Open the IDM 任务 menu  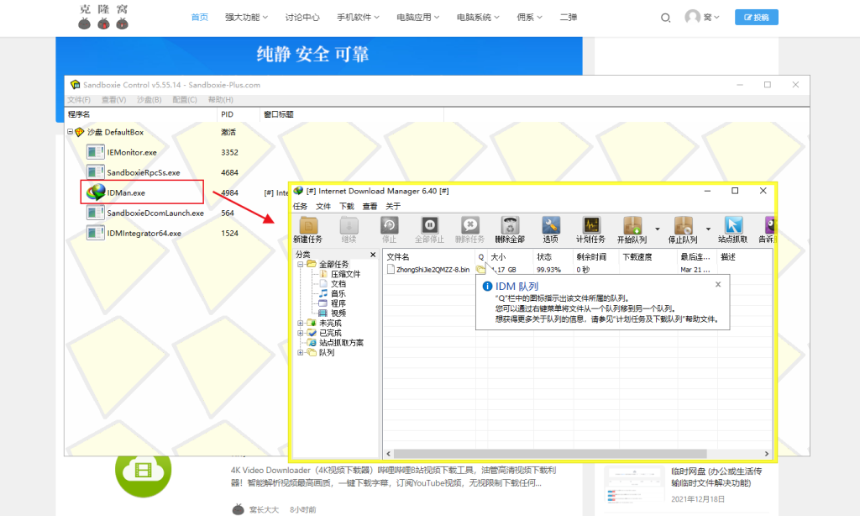click(x=300, y=207)
